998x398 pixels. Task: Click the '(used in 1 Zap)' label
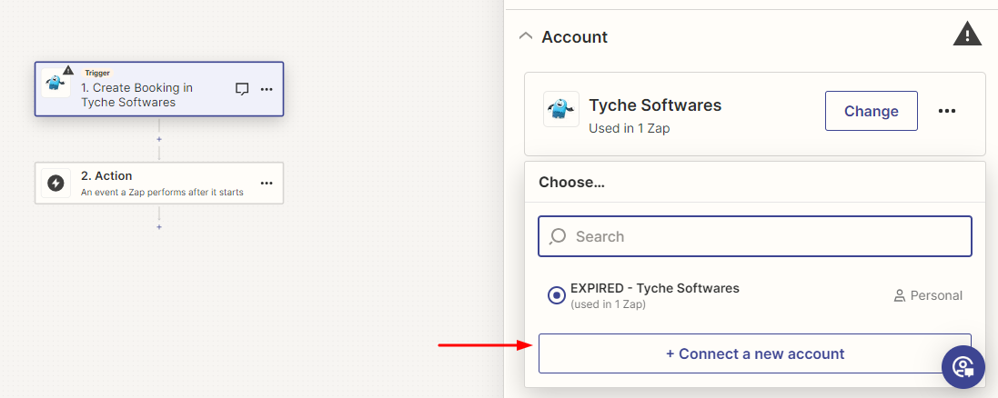click(608, 304)
